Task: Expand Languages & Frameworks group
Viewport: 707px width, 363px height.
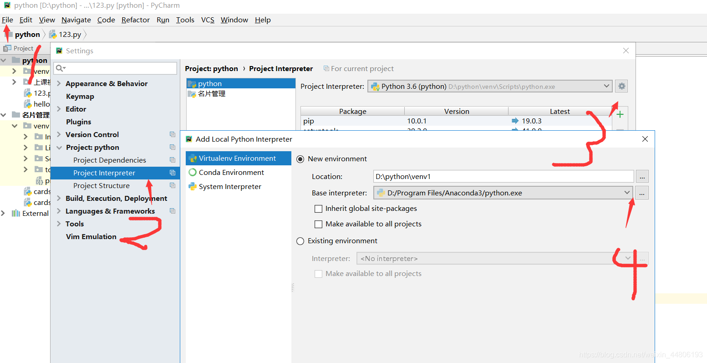Action: coord(59,211)
